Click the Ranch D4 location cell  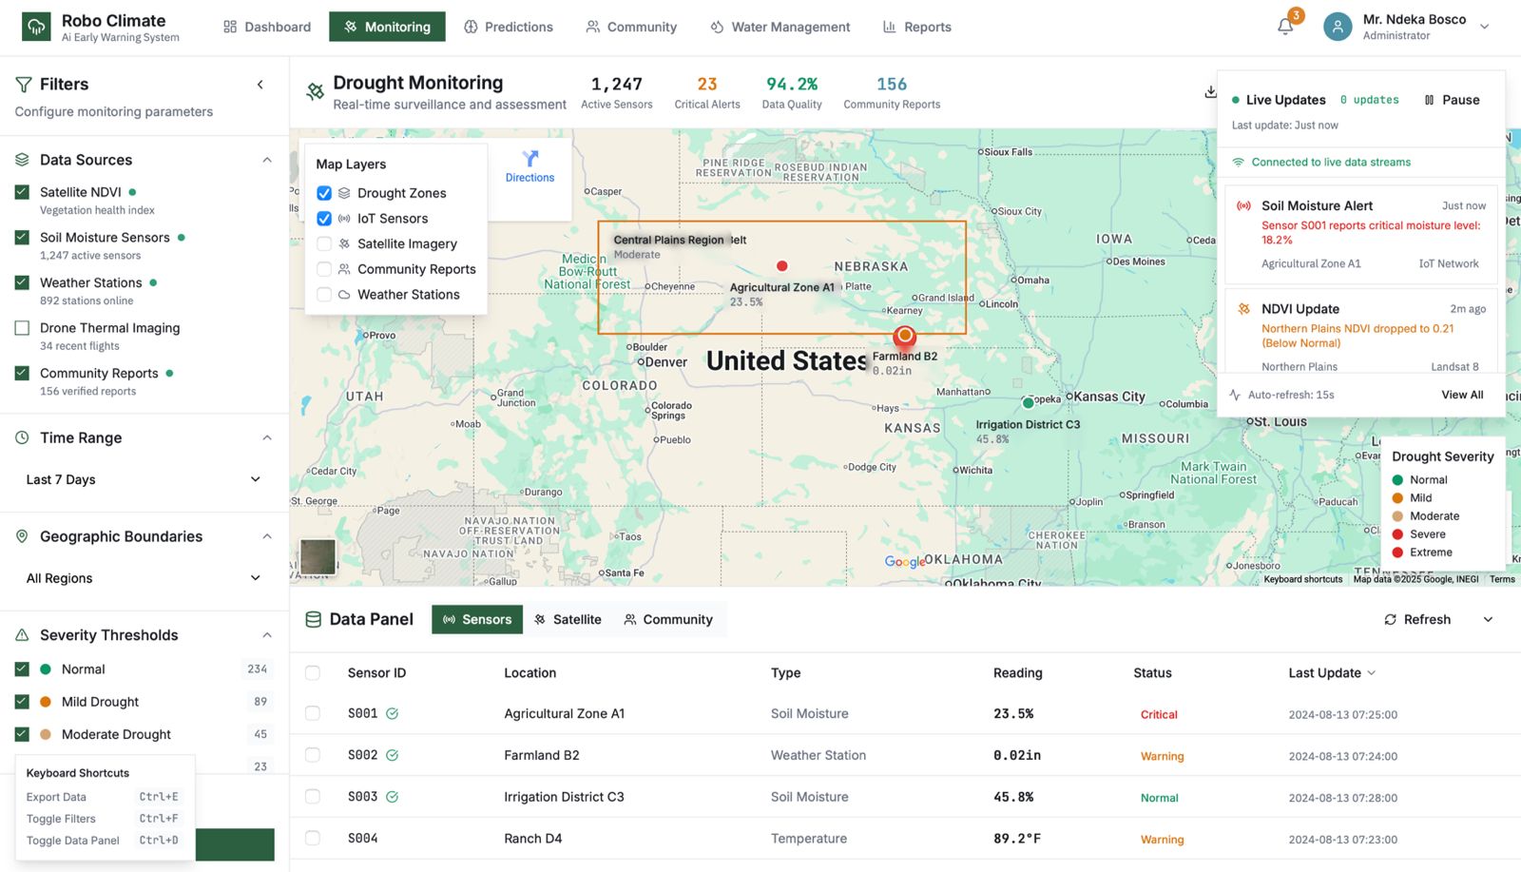pos(533,839)
